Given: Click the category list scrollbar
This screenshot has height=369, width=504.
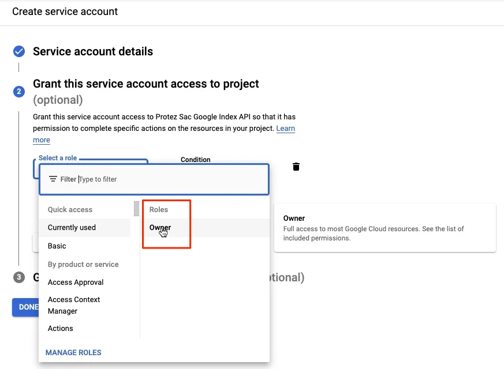Looking at the screenshot, I should coord(137,209).
